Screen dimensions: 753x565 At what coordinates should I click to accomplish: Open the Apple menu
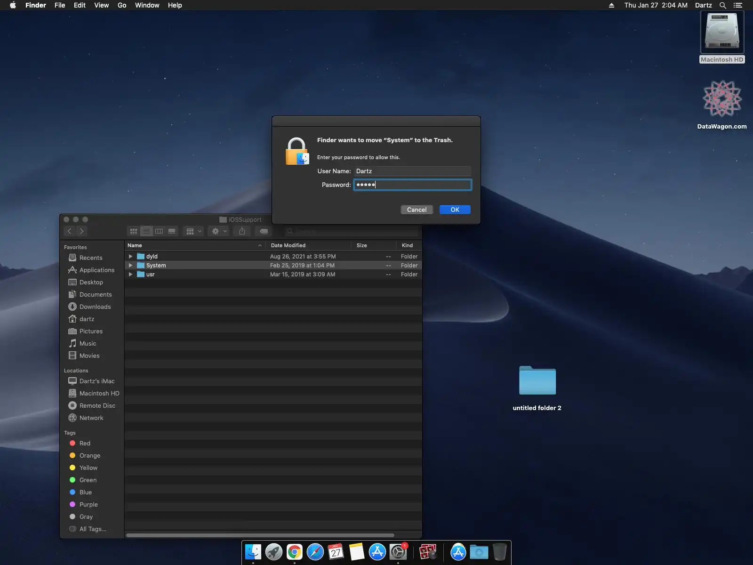(x=13, y=5)
